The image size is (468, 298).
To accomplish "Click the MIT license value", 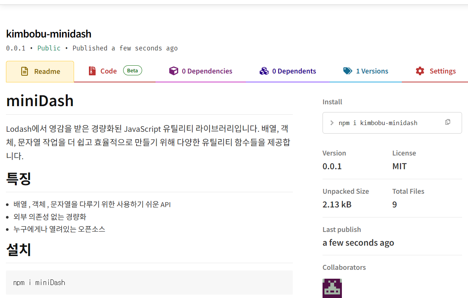I will (400, 166).
